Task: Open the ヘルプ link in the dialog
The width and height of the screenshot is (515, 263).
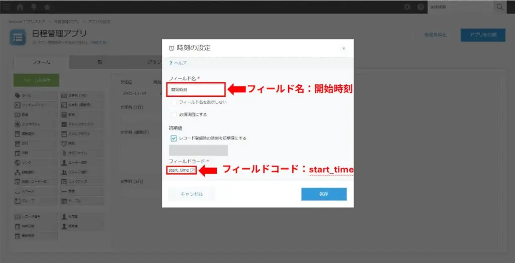Action: 178,63
